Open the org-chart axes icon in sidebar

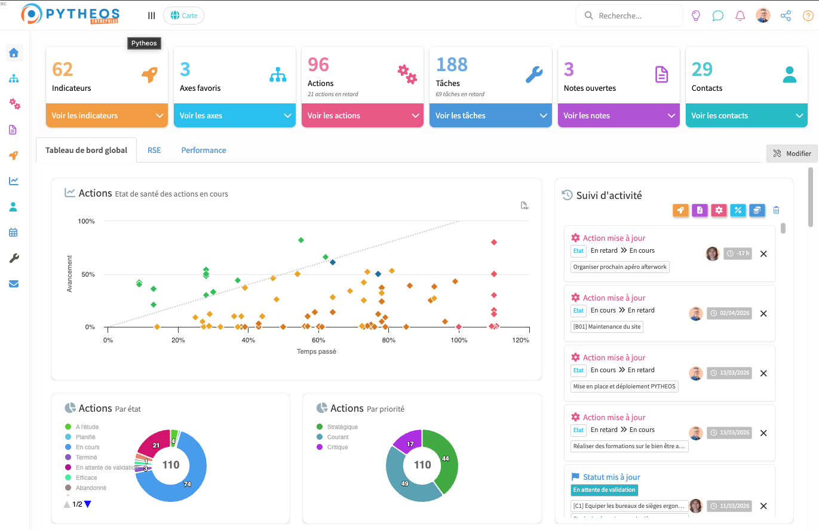pyautogui.click(x=14, y=78)
